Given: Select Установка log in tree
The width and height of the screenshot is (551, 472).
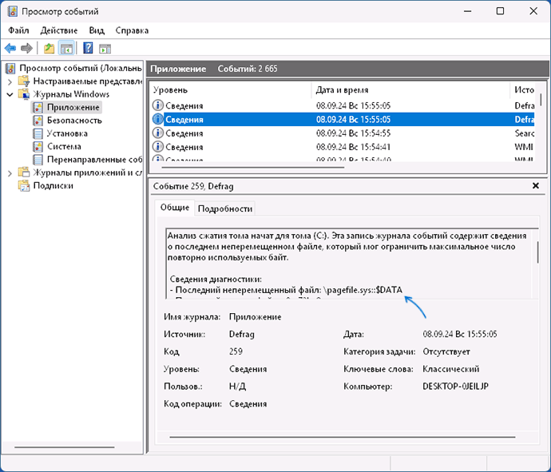Looking at the screenshot, I should [x=67, y=133].
